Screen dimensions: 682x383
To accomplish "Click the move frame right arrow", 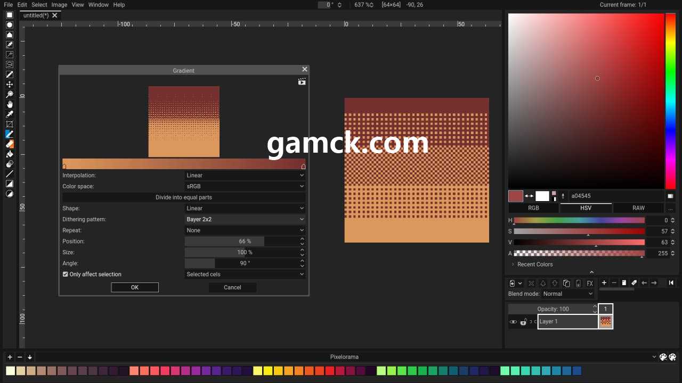I will click(x=654, y=283).
